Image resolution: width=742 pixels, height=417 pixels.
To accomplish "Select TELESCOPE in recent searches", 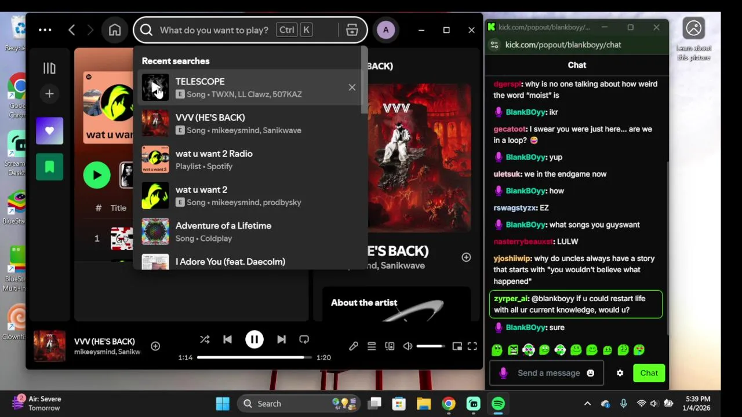I will coord(249,87).
